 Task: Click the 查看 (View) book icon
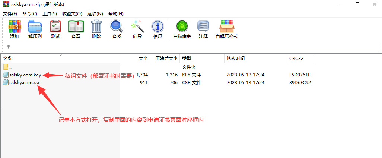click(x=76, y=26)
